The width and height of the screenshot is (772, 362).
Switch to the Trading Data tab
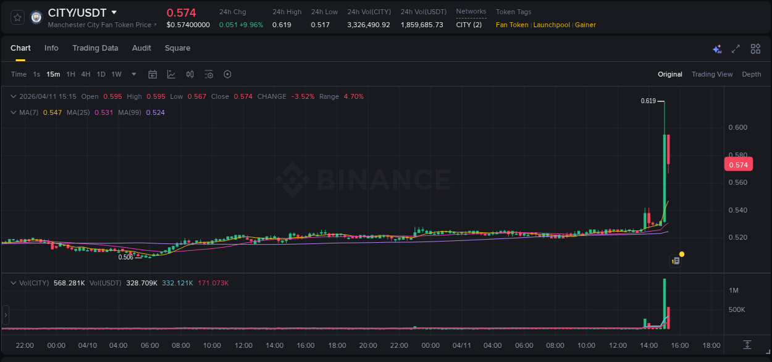coord(95,48)
